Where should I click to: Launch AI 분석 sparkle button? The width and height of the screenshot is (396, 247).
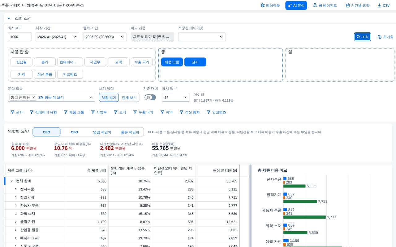pos(296,6)
